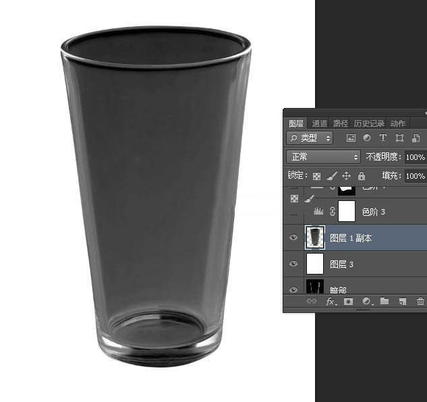
Task: Toggle visibility of the 暗部 layer
Action: point(293,289)
